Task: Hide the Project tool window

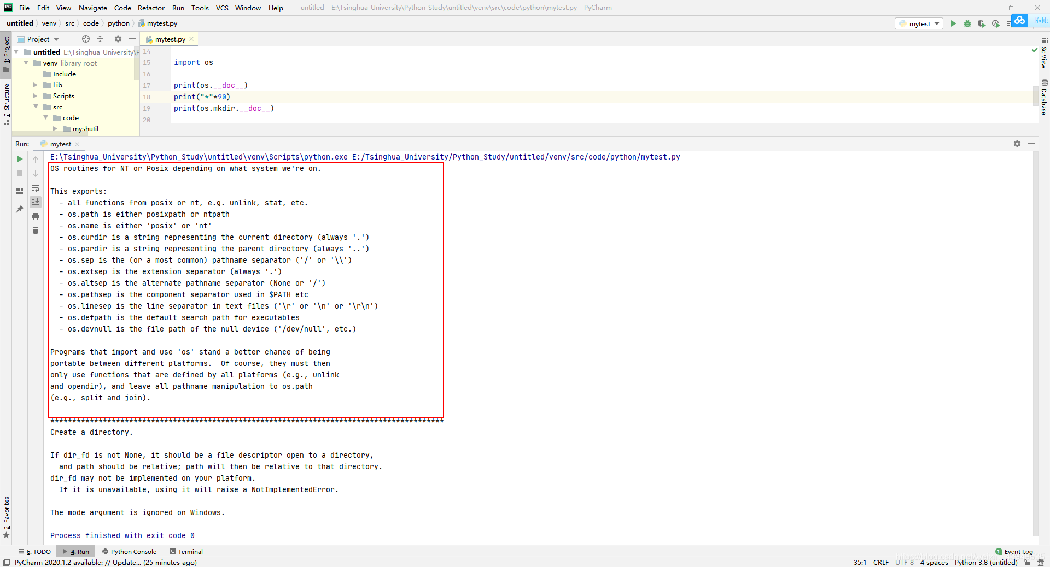Action: (132, 39)
